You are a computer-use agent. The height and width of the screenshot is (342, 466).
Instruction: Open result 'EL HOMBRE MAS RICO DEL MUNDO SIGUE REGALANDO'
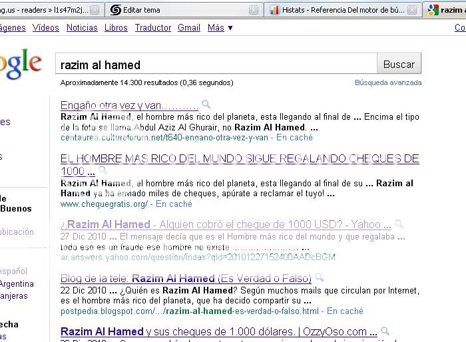point(240,164)
